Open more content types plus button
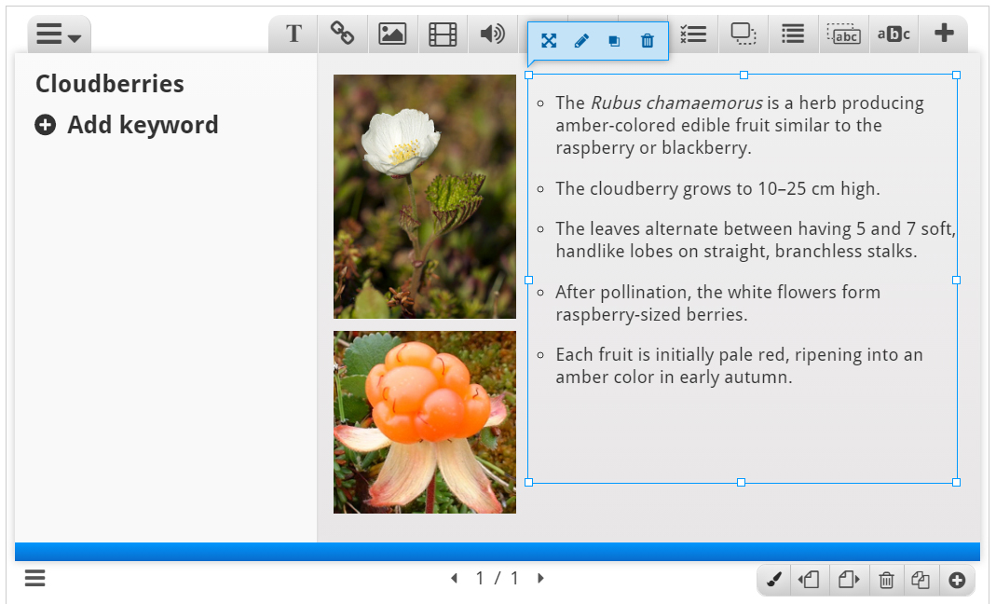 pos(944,34)
